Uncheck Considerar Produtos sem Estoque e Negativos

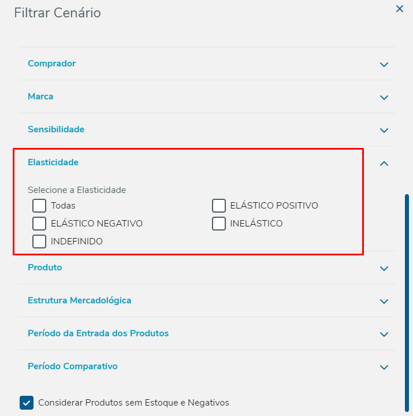point(27,403)
